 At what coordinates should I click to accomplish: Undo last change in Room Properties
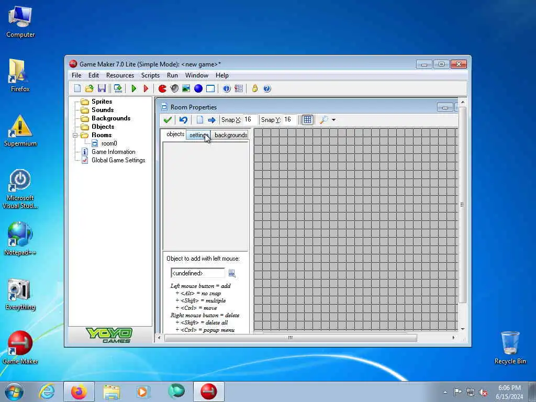[183, 120]
